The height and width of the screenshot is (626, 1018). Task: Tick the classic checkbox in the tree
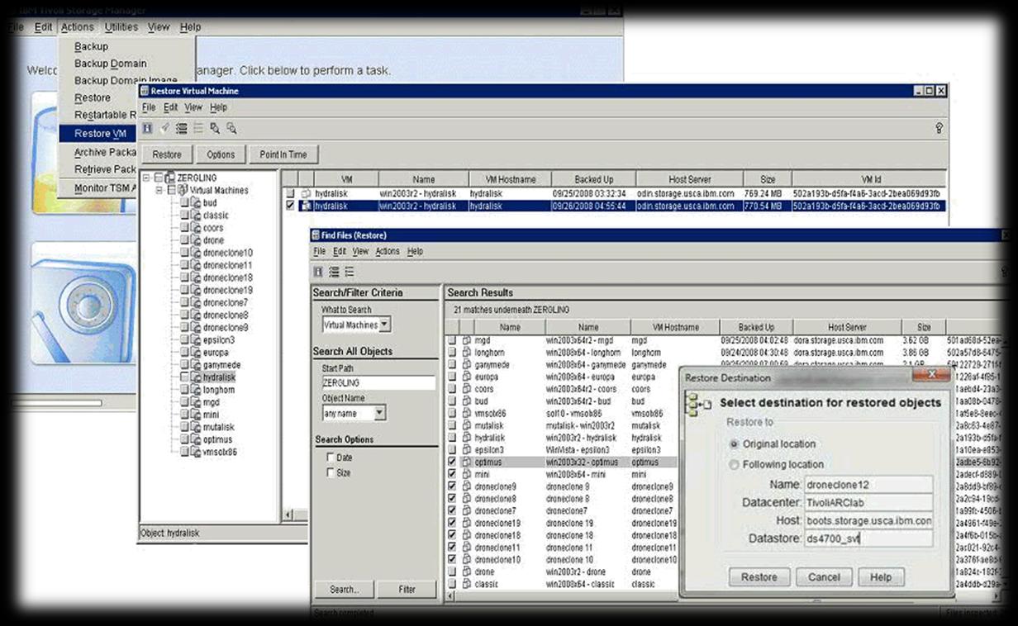(x=185, y=216)
